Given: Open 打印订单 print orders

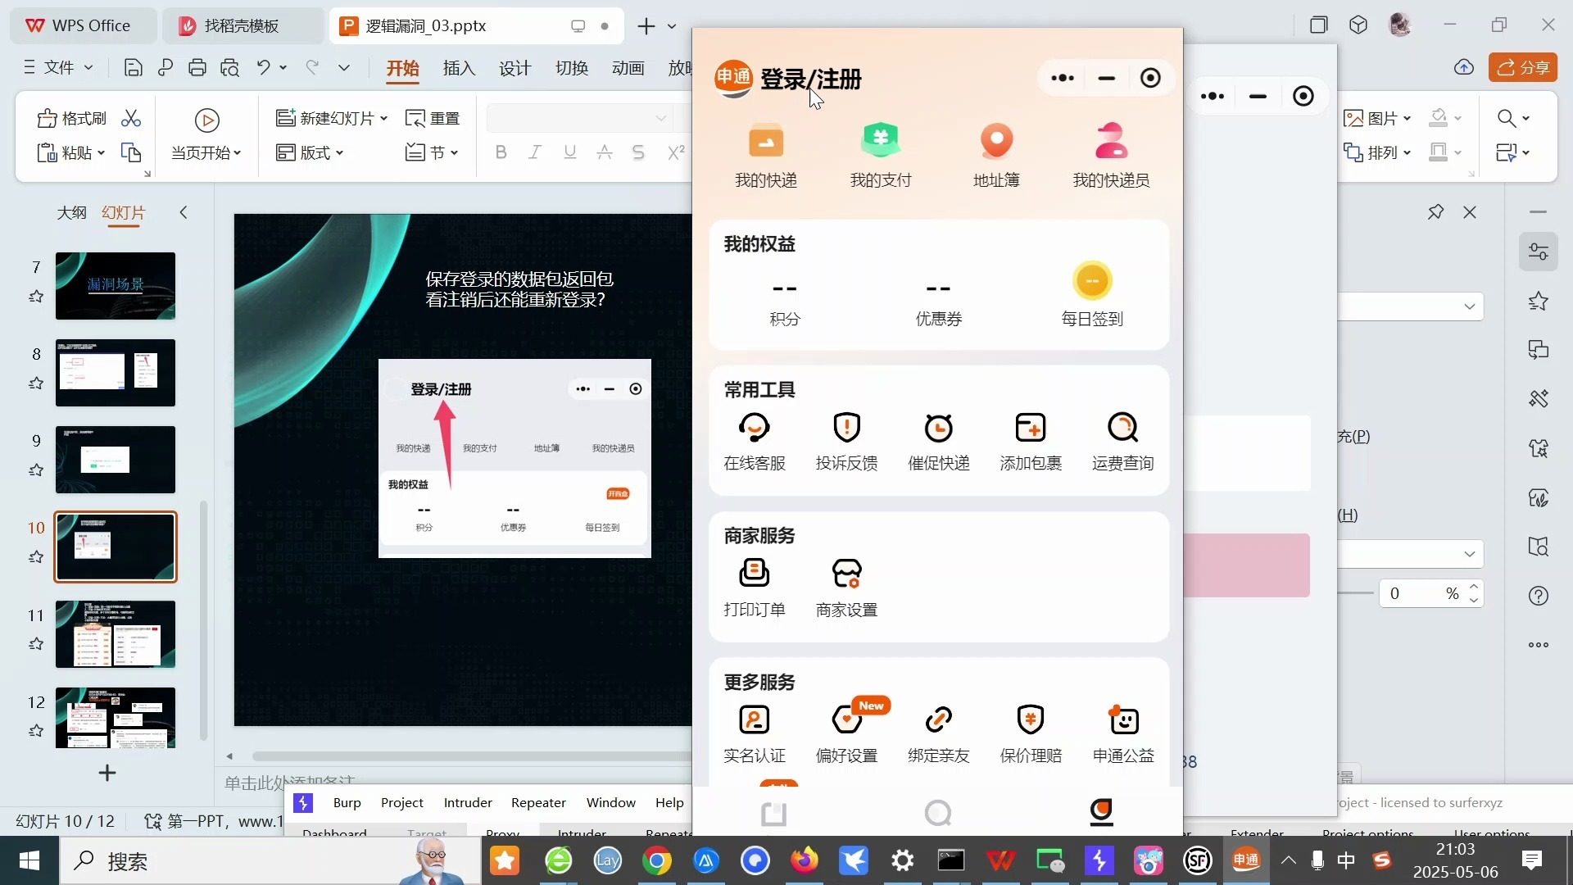Looking at the screenshot, I should pos(755,588).
